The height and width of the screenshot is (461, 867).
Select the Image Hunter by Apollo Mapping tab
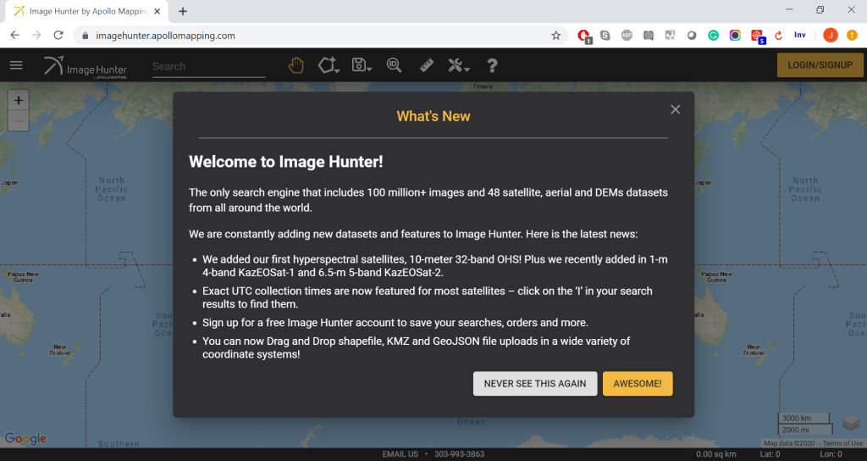click(x=87, y=11)
